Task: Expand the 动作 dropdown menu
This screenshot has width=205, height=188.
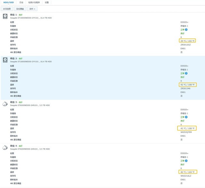Action: click(32, 9)
